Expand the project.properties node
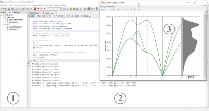This screenshot has width=209, height=111. pos(5,20)
